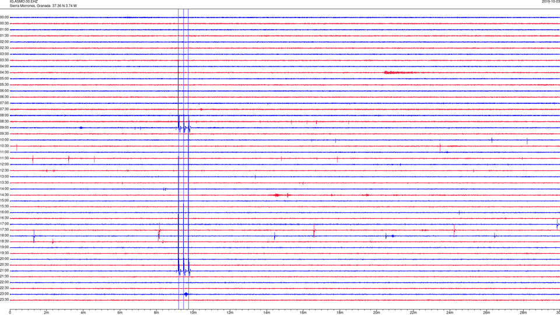Click the 08:00 row label

tap(5, 116)
